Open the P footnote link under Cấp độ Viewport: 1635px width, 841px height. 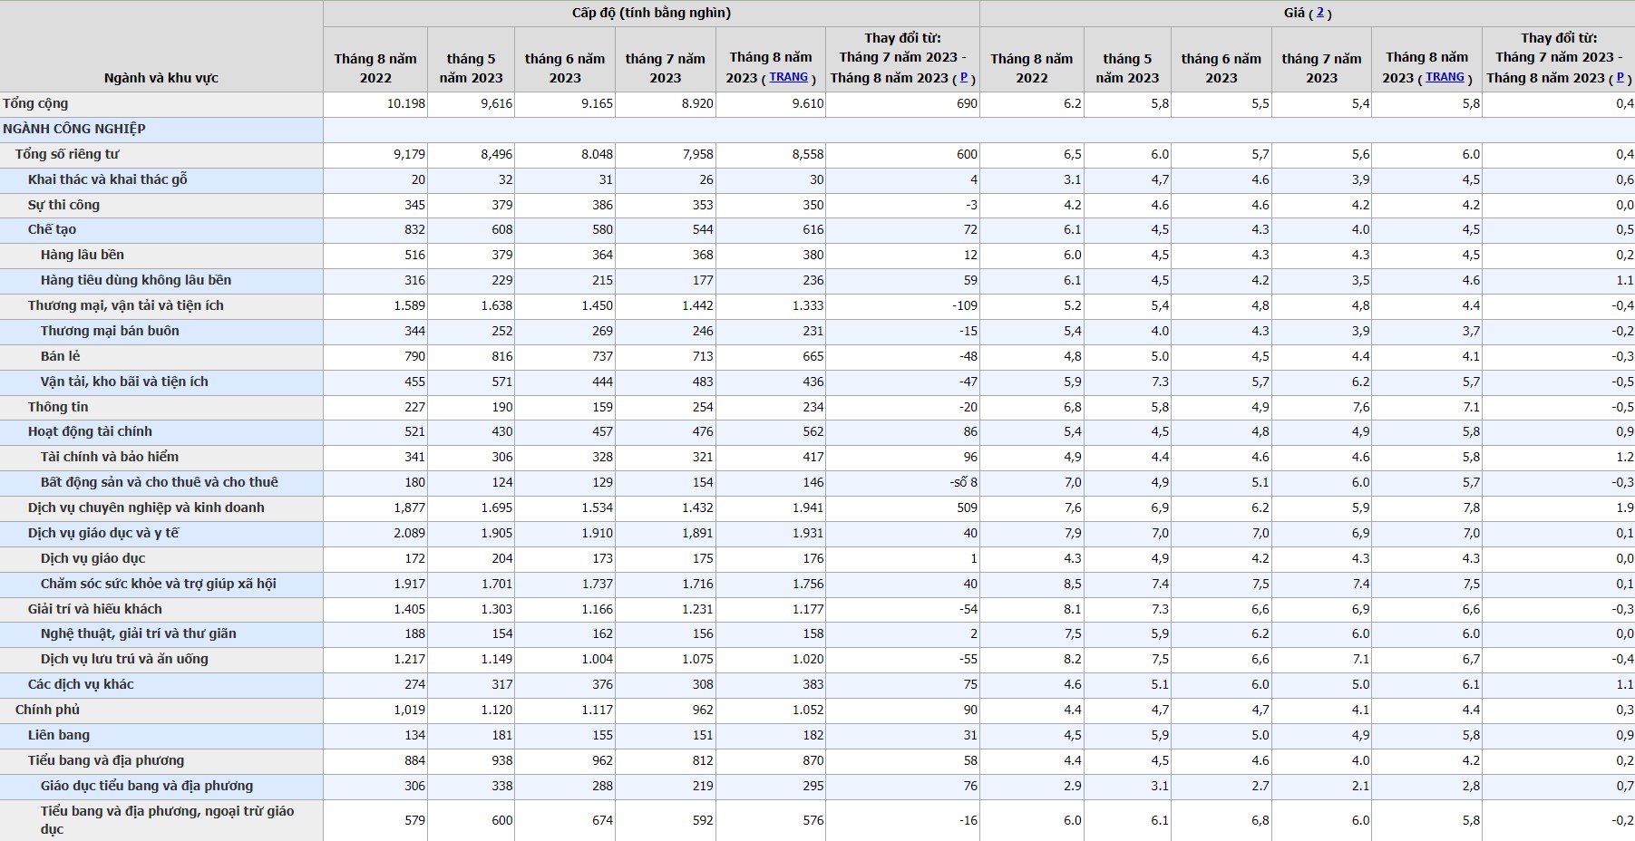pyautogui.click(x=963, y=77)
